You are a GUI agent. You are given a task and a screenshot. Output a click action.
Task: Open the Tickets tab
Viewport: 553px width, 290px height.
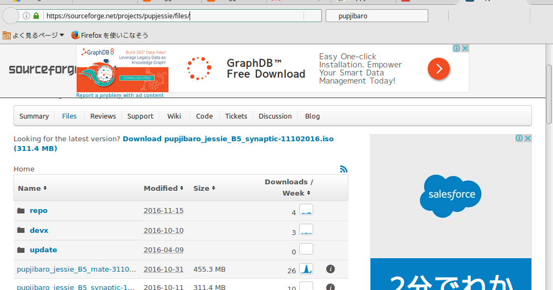[236, 116]
